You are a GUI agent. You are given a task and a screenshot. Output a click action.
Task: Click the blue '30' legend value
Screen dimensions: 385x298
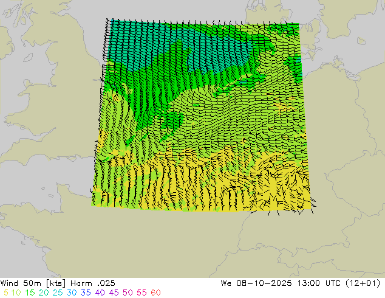pos(72,293)
